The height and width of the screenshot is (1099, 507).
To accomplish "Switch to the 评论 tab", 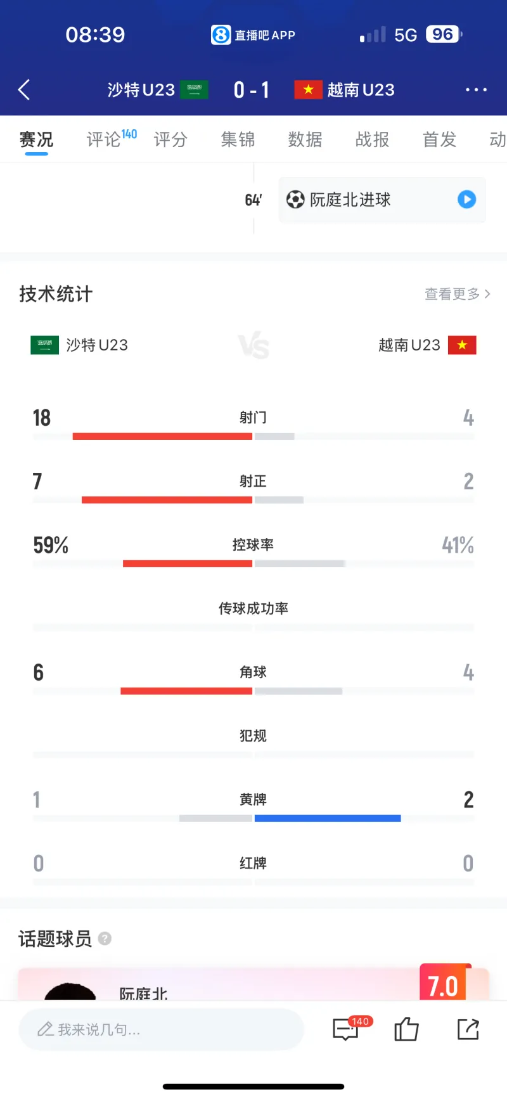I will click(103, 140).
